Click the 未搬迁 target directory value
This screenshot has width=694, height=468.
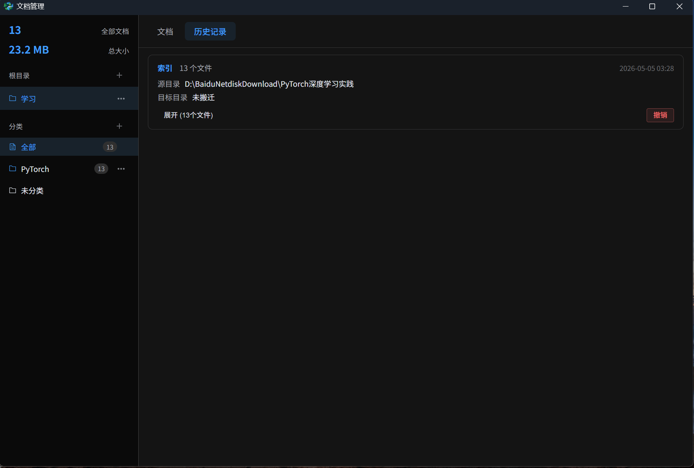click(x=203, y=98)
